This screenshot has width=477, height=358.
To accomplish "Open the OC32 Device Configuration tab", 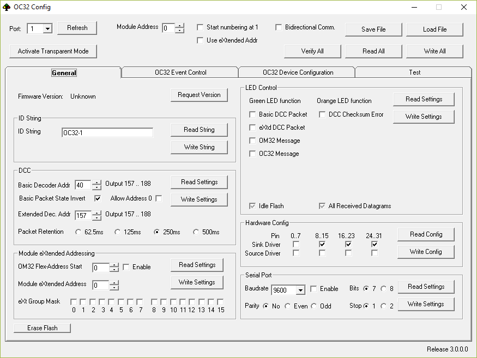I will 298,72.
